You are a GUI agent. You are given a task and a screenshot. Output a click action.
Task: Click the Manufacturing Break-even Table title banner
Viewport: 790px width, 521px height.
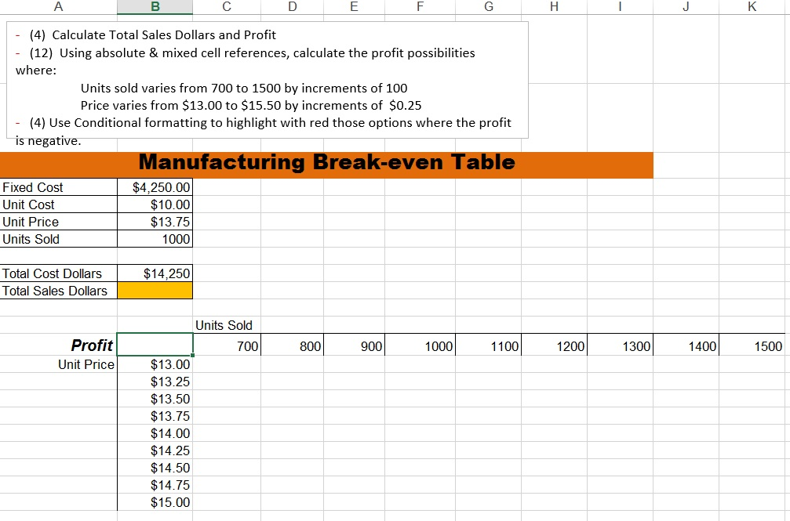(326, 163)
